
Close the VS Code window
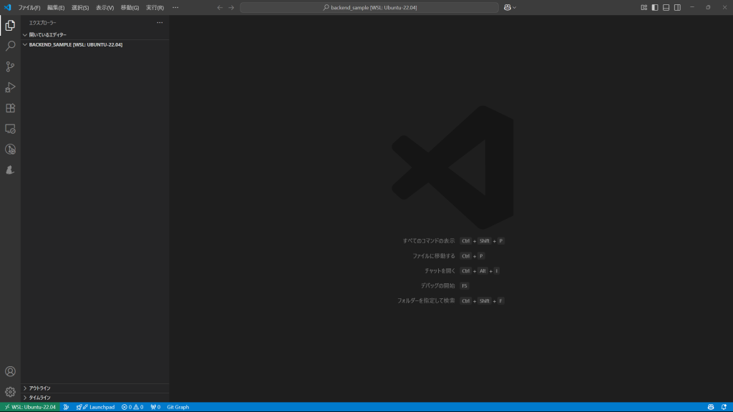pyautogui.click(x=724, y=7)
